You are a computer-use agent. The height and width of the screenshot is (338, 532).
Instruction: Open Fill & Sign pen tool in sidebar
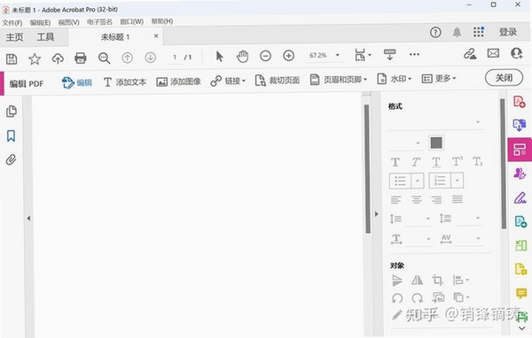[x=520, y=197]
